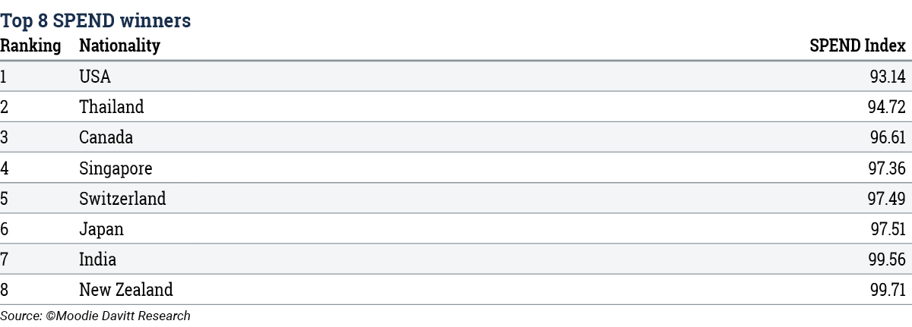This screenshot has width=912, height=327.
Task: Click the 'Top 8 SPEND winners' title
Action: [95, 21]
